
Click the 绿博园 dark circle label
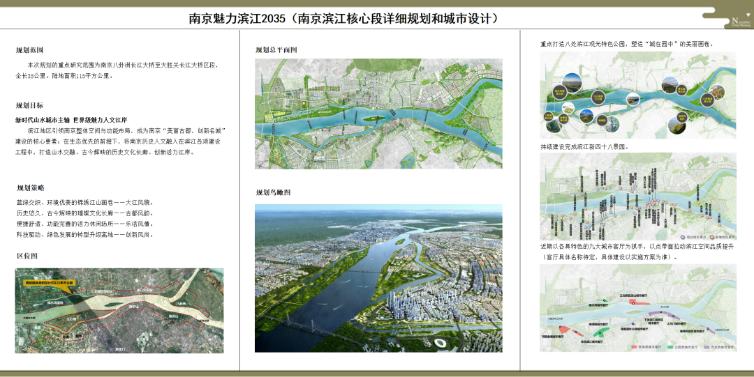pos(602,121)
